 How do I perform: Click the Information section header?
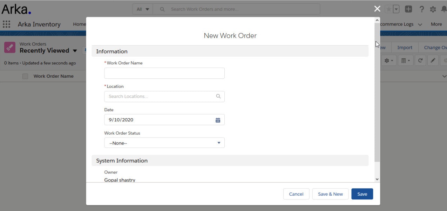coord(230,51)
